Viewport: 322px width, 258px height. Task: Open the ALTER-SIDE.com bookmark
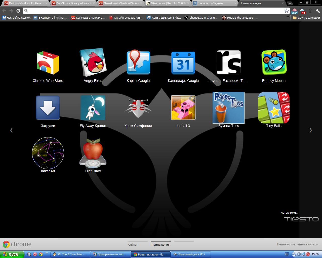pyautogui.click(x=164, y=18)
